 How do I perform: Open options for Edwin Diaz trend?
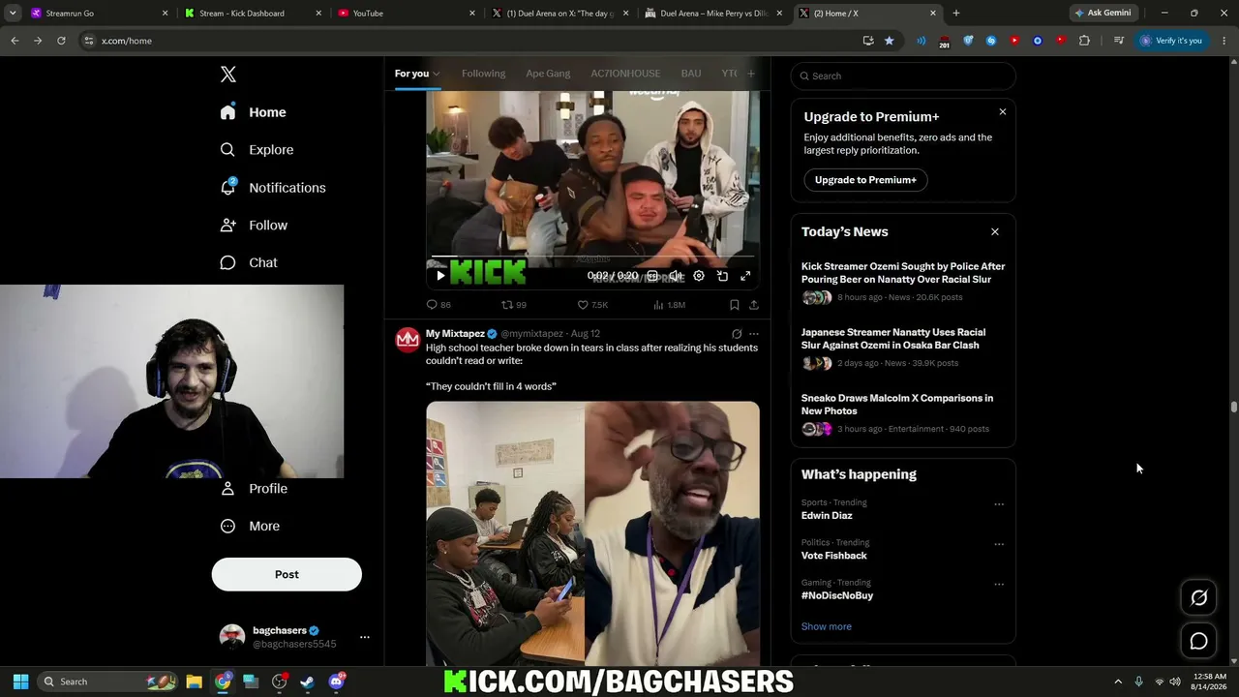pos(999,504)
